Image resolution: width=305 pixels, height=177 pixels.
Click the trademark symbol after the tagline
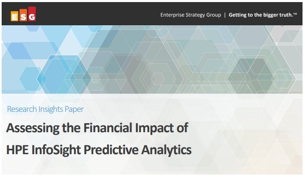point(295,14)
